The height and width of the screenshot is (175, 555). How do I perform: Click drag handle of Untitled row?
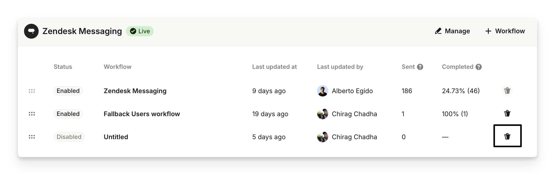click(x=32, y=137)
